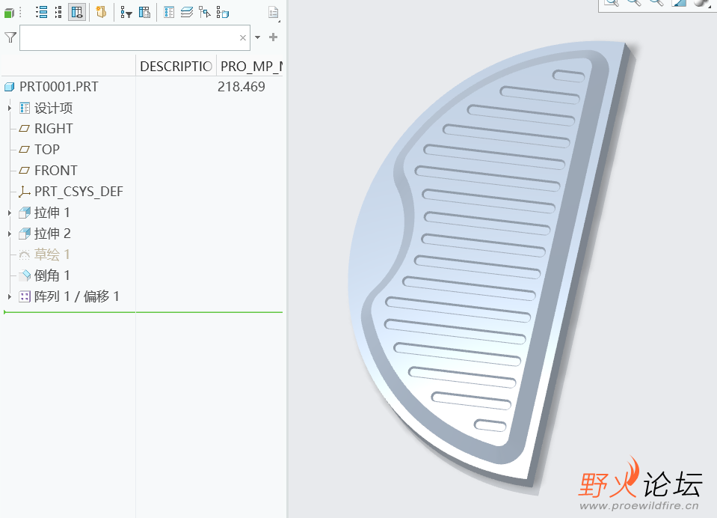Click the plus button beside search box
Screen dimensions: 717x518
tap(273, 37)
